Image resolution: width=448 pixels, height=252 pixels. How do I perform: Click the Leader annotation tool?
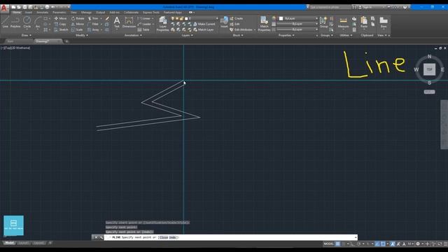point(145,24)
